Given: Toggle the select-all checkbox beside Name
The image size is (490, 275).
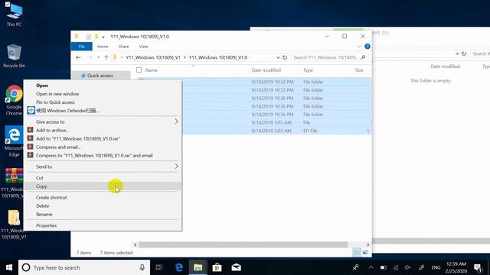Looking at the screenshot, I should [139, 70].
